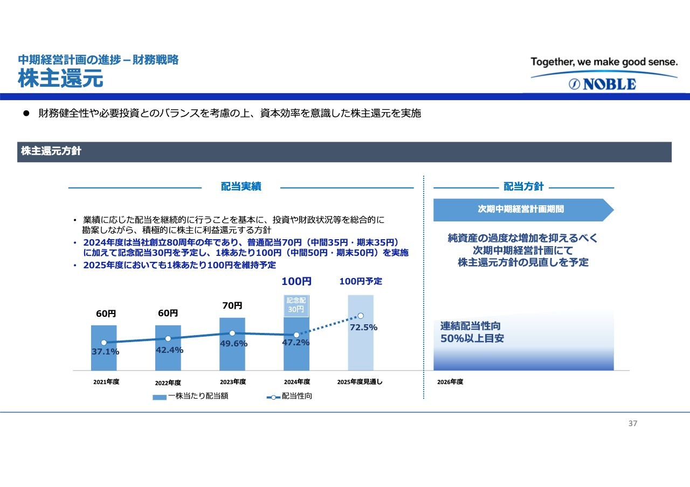Click the Together, we make good sense tagline
Viewport: 690px width, 487px height.
(x=604, y=62)
